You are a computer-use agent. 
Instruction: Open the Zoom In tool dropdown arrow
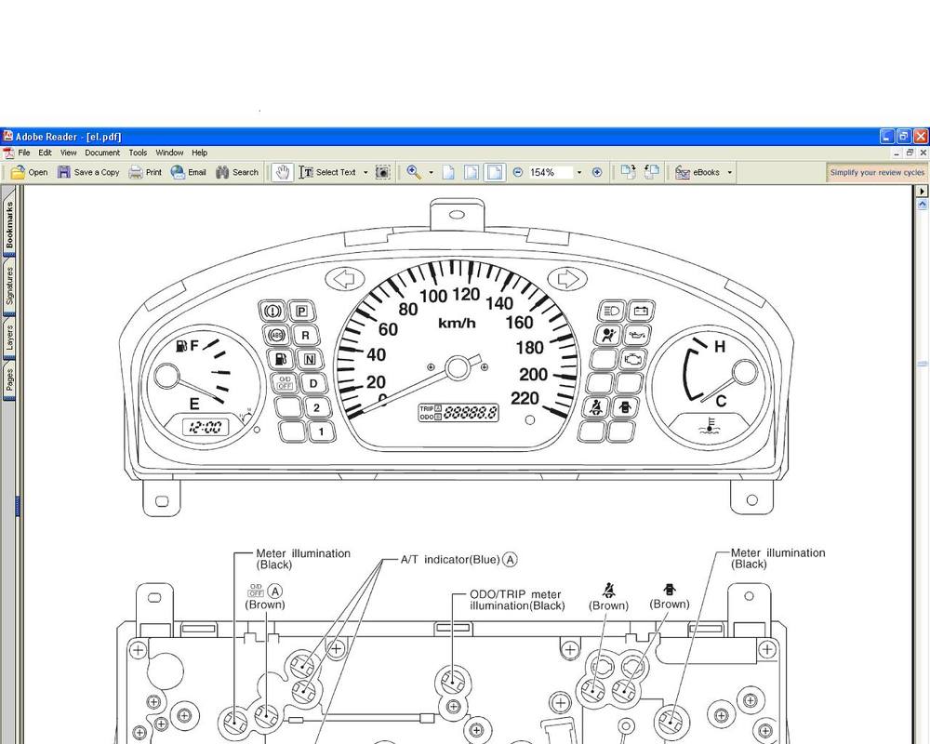432,173
